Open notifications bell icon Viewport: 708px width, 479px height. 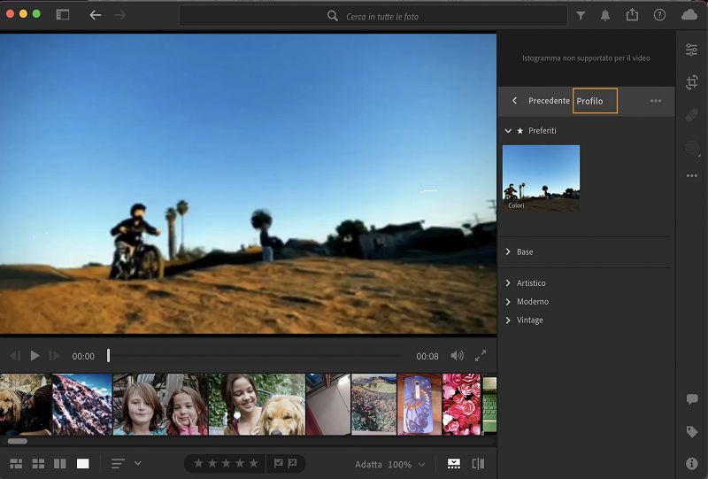[605, 15]
